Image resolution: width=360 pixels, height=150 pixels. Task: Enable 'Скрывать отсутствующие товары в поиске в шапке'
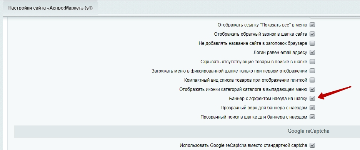(312, 62)
